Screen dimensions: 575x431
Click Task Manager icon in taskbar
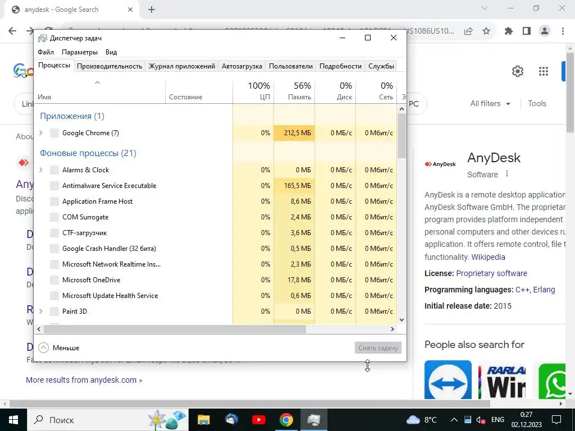[314, 420]
